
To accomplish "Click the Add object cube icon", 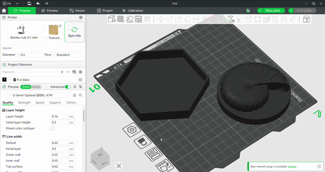I will [x=112, y=19].
